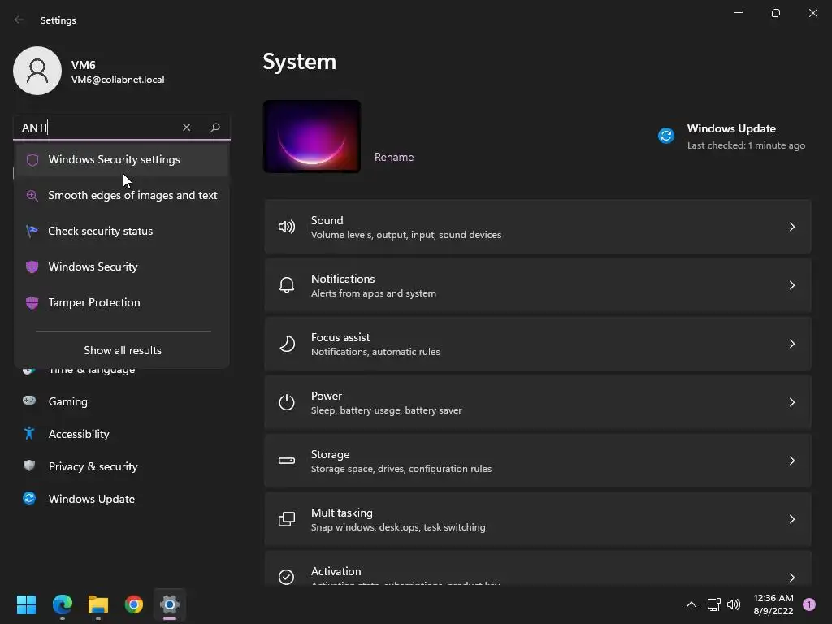The image size is (832, 624).
Task: Click the Focus assist moon icon
Action: (x=287, y=344)
